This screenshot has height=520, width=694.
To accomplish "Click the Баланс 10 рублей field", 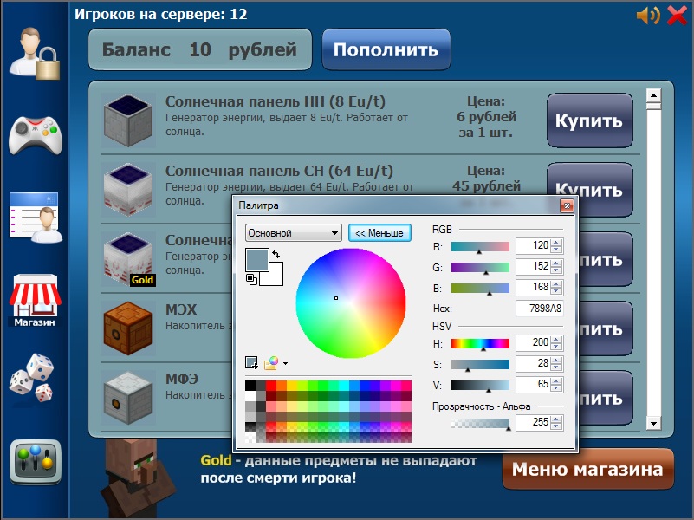I will coord(200,49).
